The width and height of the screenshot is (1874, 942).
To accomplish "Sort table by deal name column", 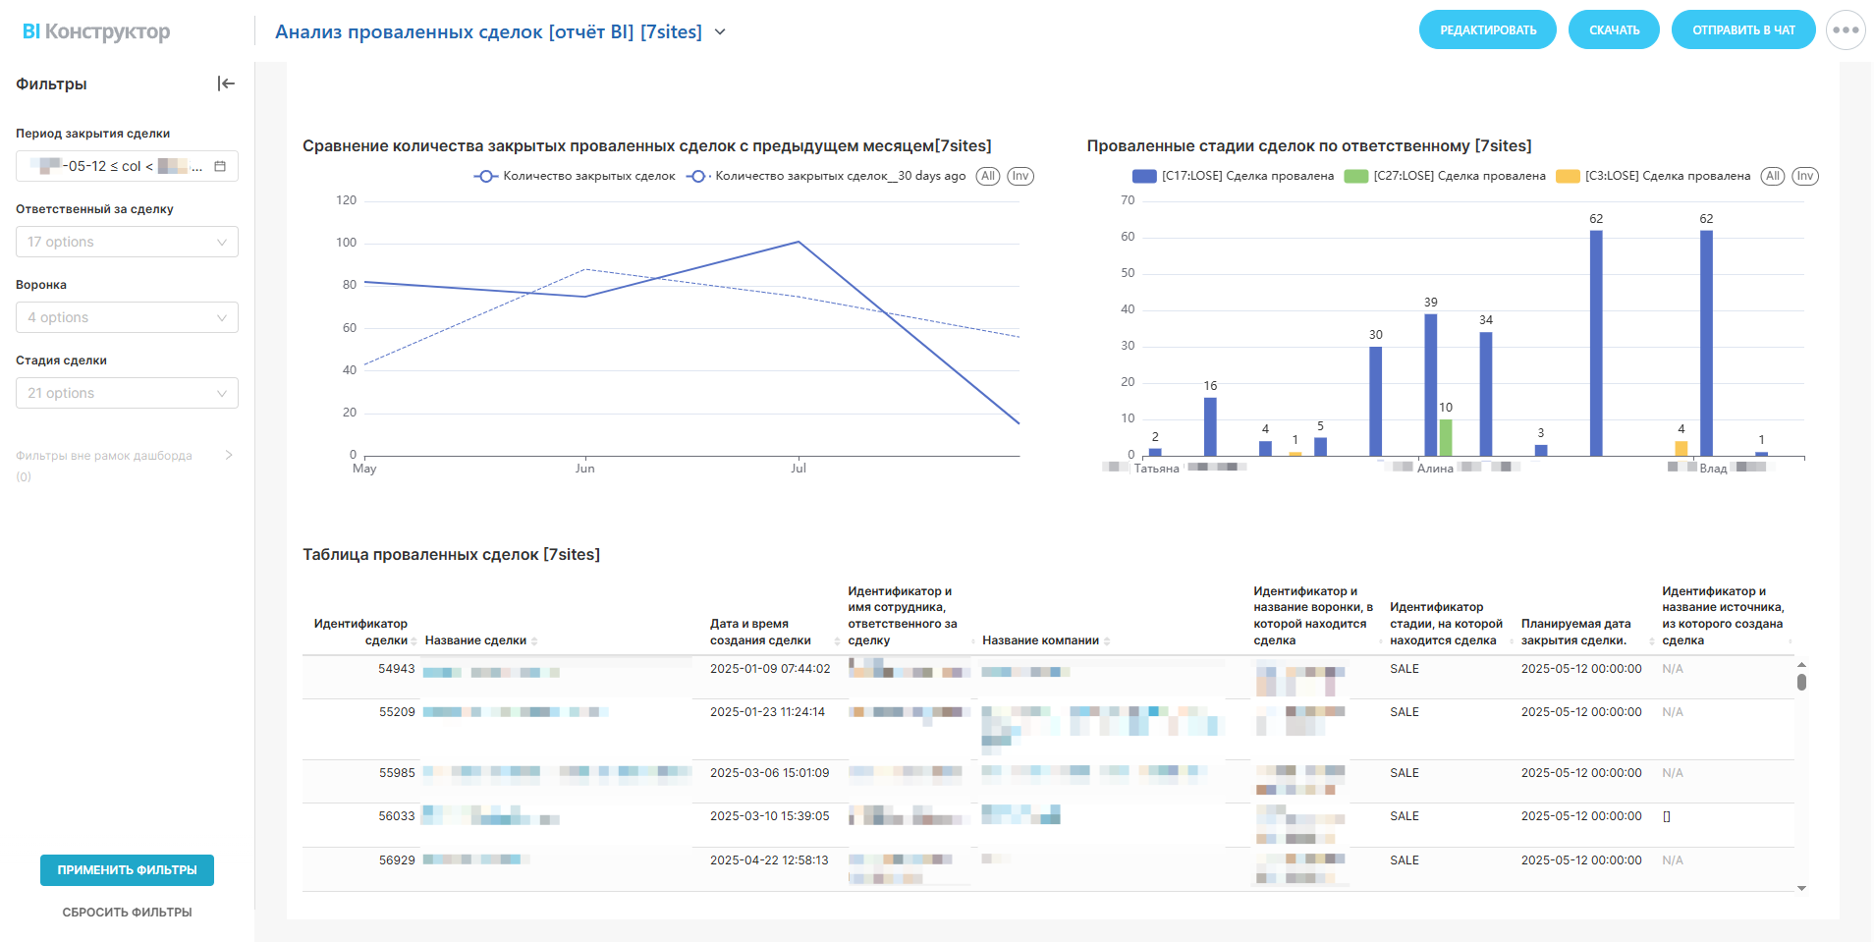I will pos(534,641).
